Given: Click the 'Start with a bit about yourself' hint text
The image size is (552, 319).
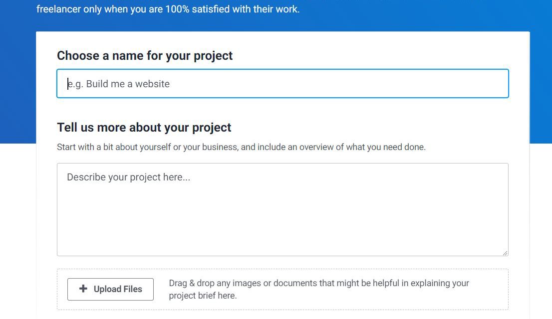Looking at the screenshot, I should pyautogui.click(x=241, y=147).
